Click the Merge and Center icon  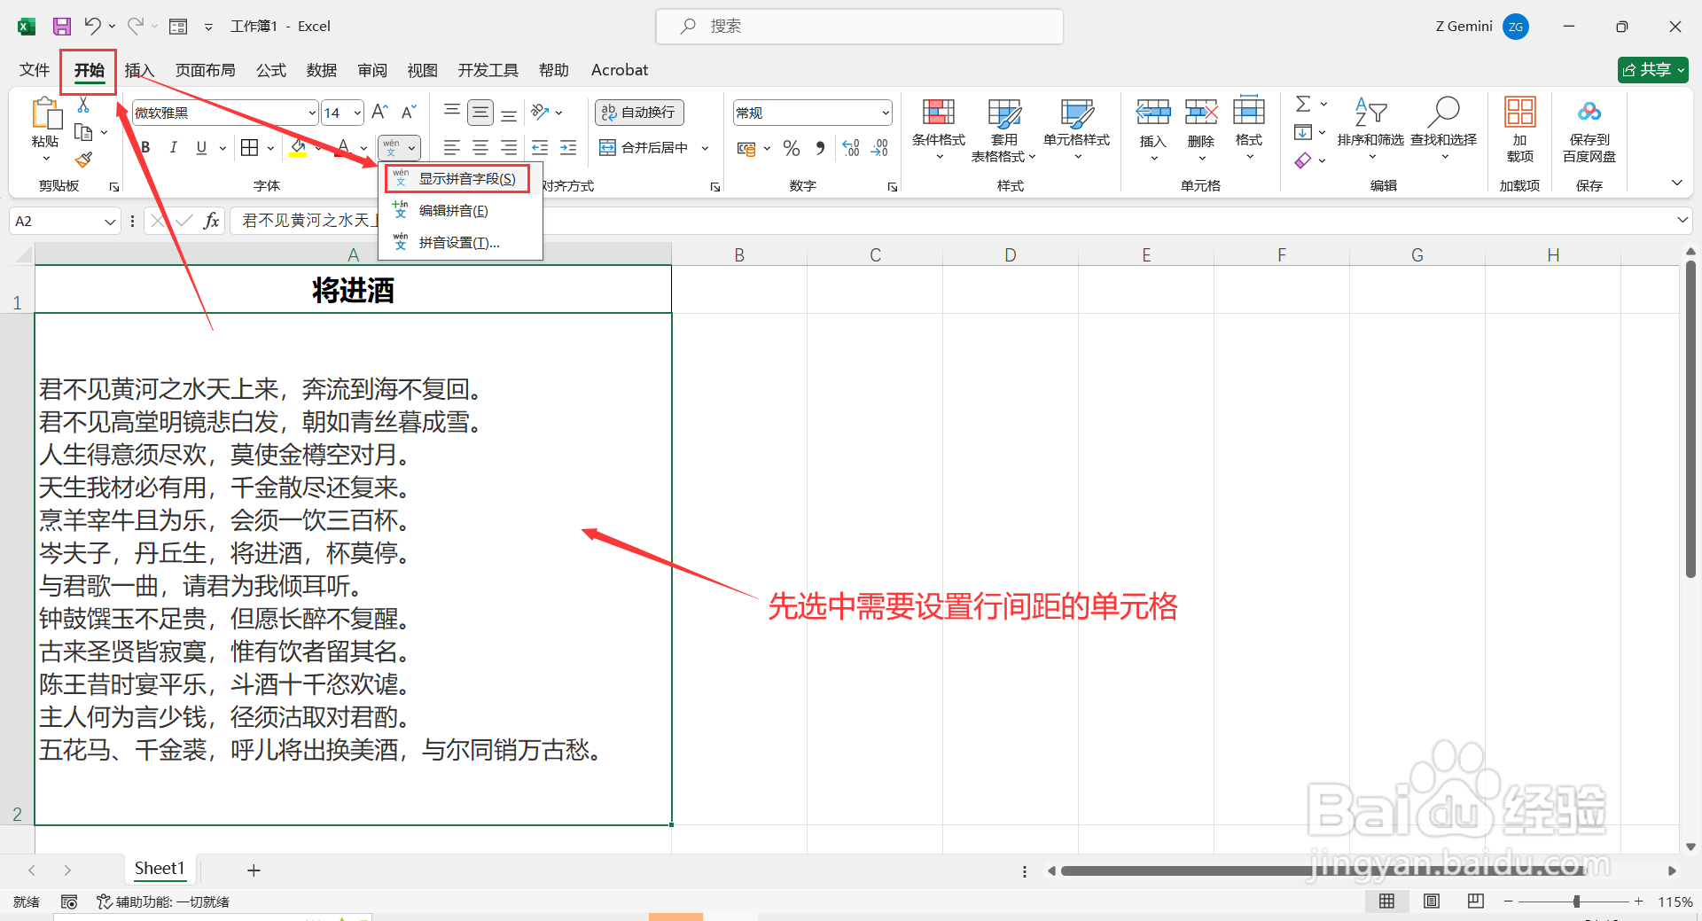click(x=607, y=147)
